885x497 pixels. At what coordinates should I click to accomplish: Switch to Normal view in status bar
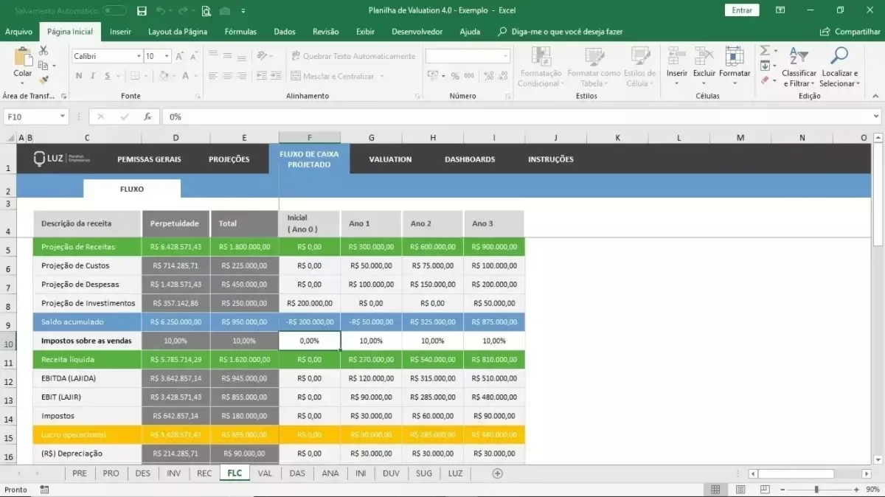tap(715, 490)
